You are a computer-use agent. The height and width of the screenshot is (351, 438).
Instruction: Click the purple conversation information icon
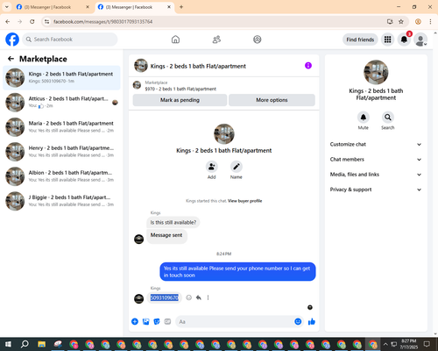coord(308,66)
